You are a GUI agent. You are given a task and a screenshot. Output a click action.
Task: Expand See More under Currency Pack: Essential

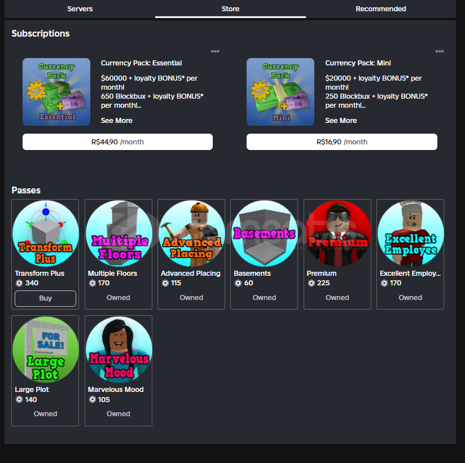point(117,120)
